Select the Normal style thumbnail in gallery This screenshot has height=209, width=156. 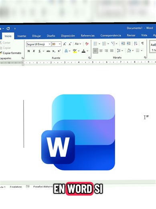(153, 47)
